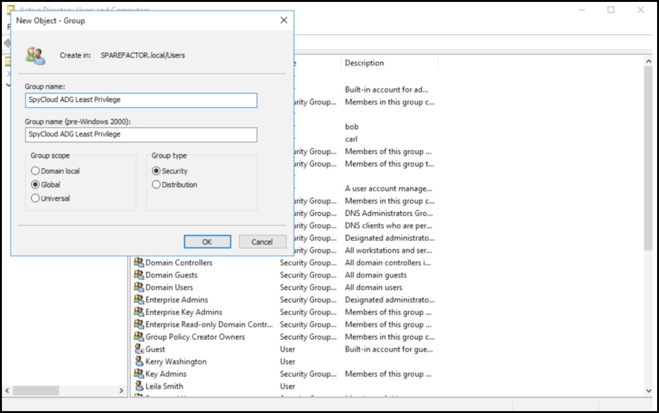The width and height of the screenshot is (659, 413).
Task: Close the Active Directory Users and Computers window
Action: 640,10
